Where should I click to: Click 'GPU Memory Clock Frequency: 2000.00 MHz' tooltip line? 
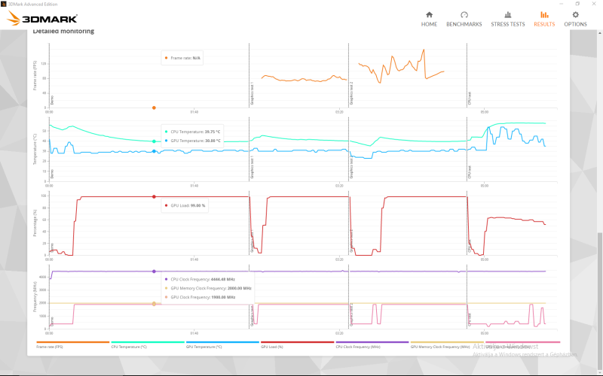(208, 288)
